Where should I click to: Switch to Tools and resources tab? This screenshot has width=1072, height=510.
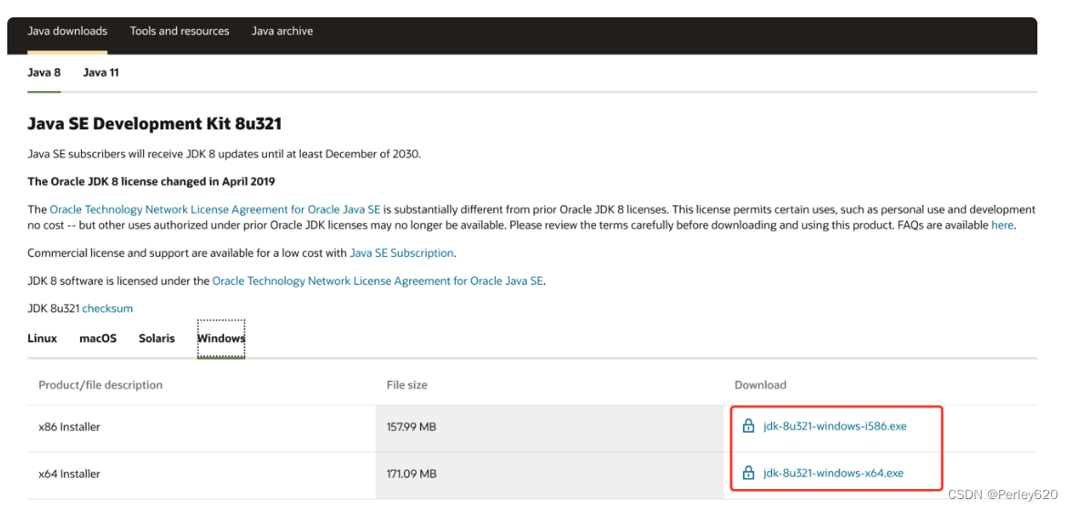pos(179,31)
